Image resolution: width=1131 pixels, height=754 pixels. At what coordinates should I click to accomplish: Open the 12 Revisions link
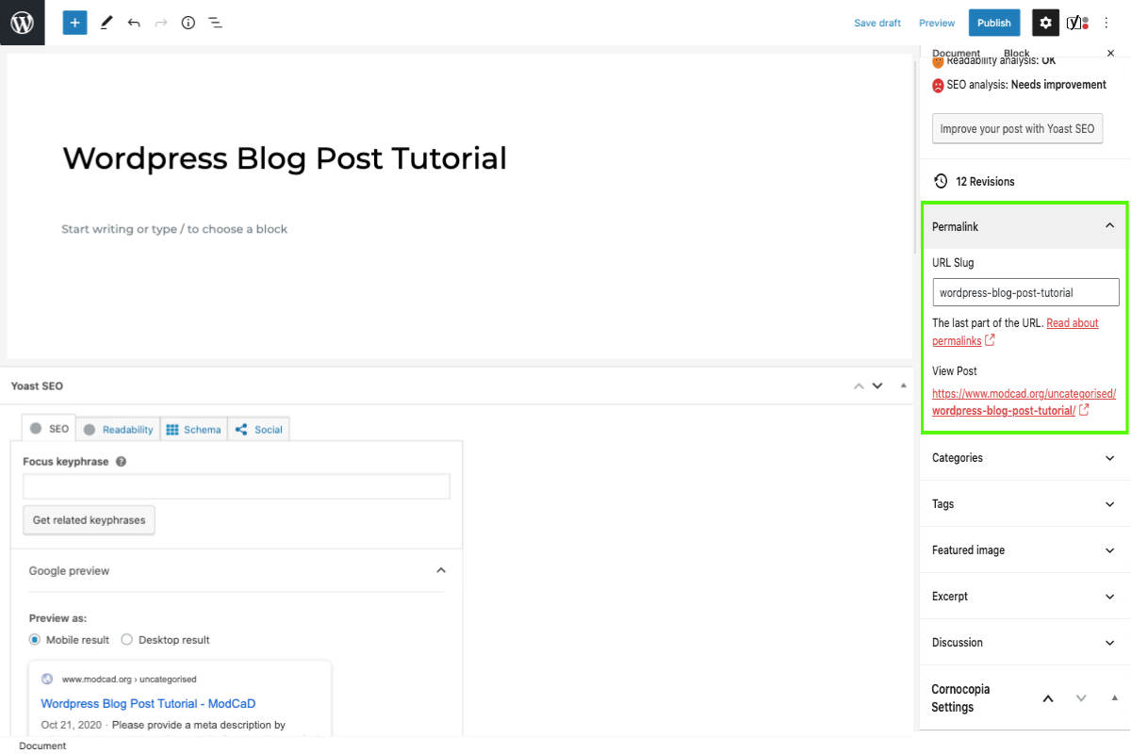(x=985, y=181)
